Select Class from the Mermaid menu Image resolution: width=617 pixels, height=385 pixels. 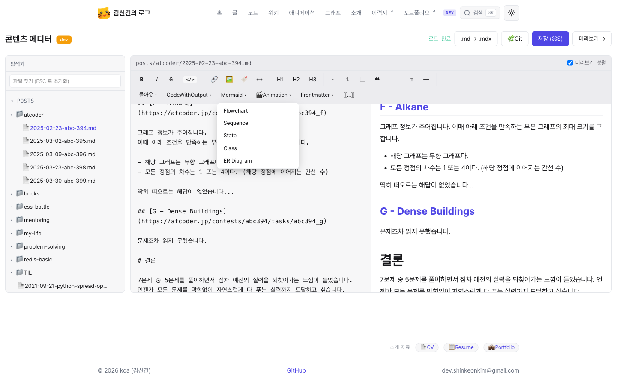coord(258,148)
